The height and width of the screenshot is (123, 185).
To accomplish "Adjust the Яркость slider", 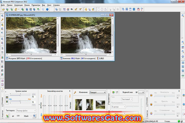I will point(165,106).
